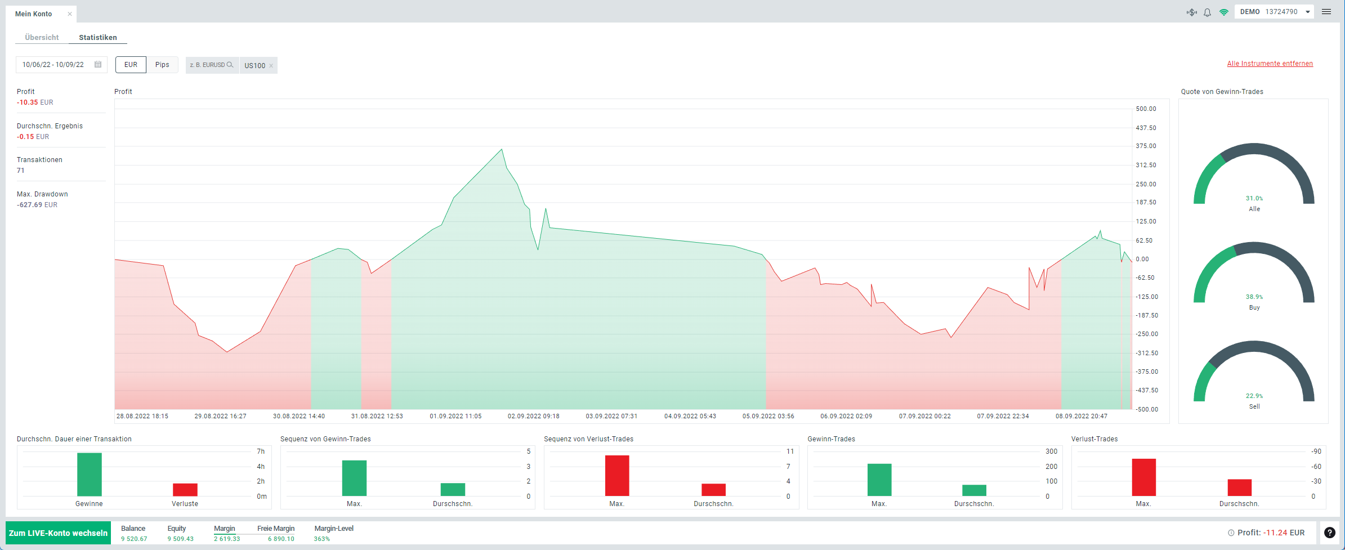Click the Max. bar in Gewinn-Trades chart
This screenshot has width=1345, height=550.
pyautogui.click(x=879, y=480)
